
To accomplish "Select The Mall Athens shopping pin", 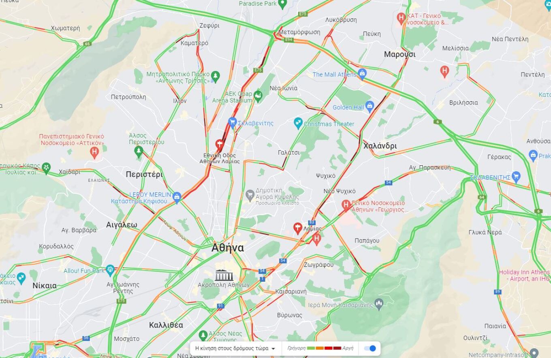I will 362,74.
